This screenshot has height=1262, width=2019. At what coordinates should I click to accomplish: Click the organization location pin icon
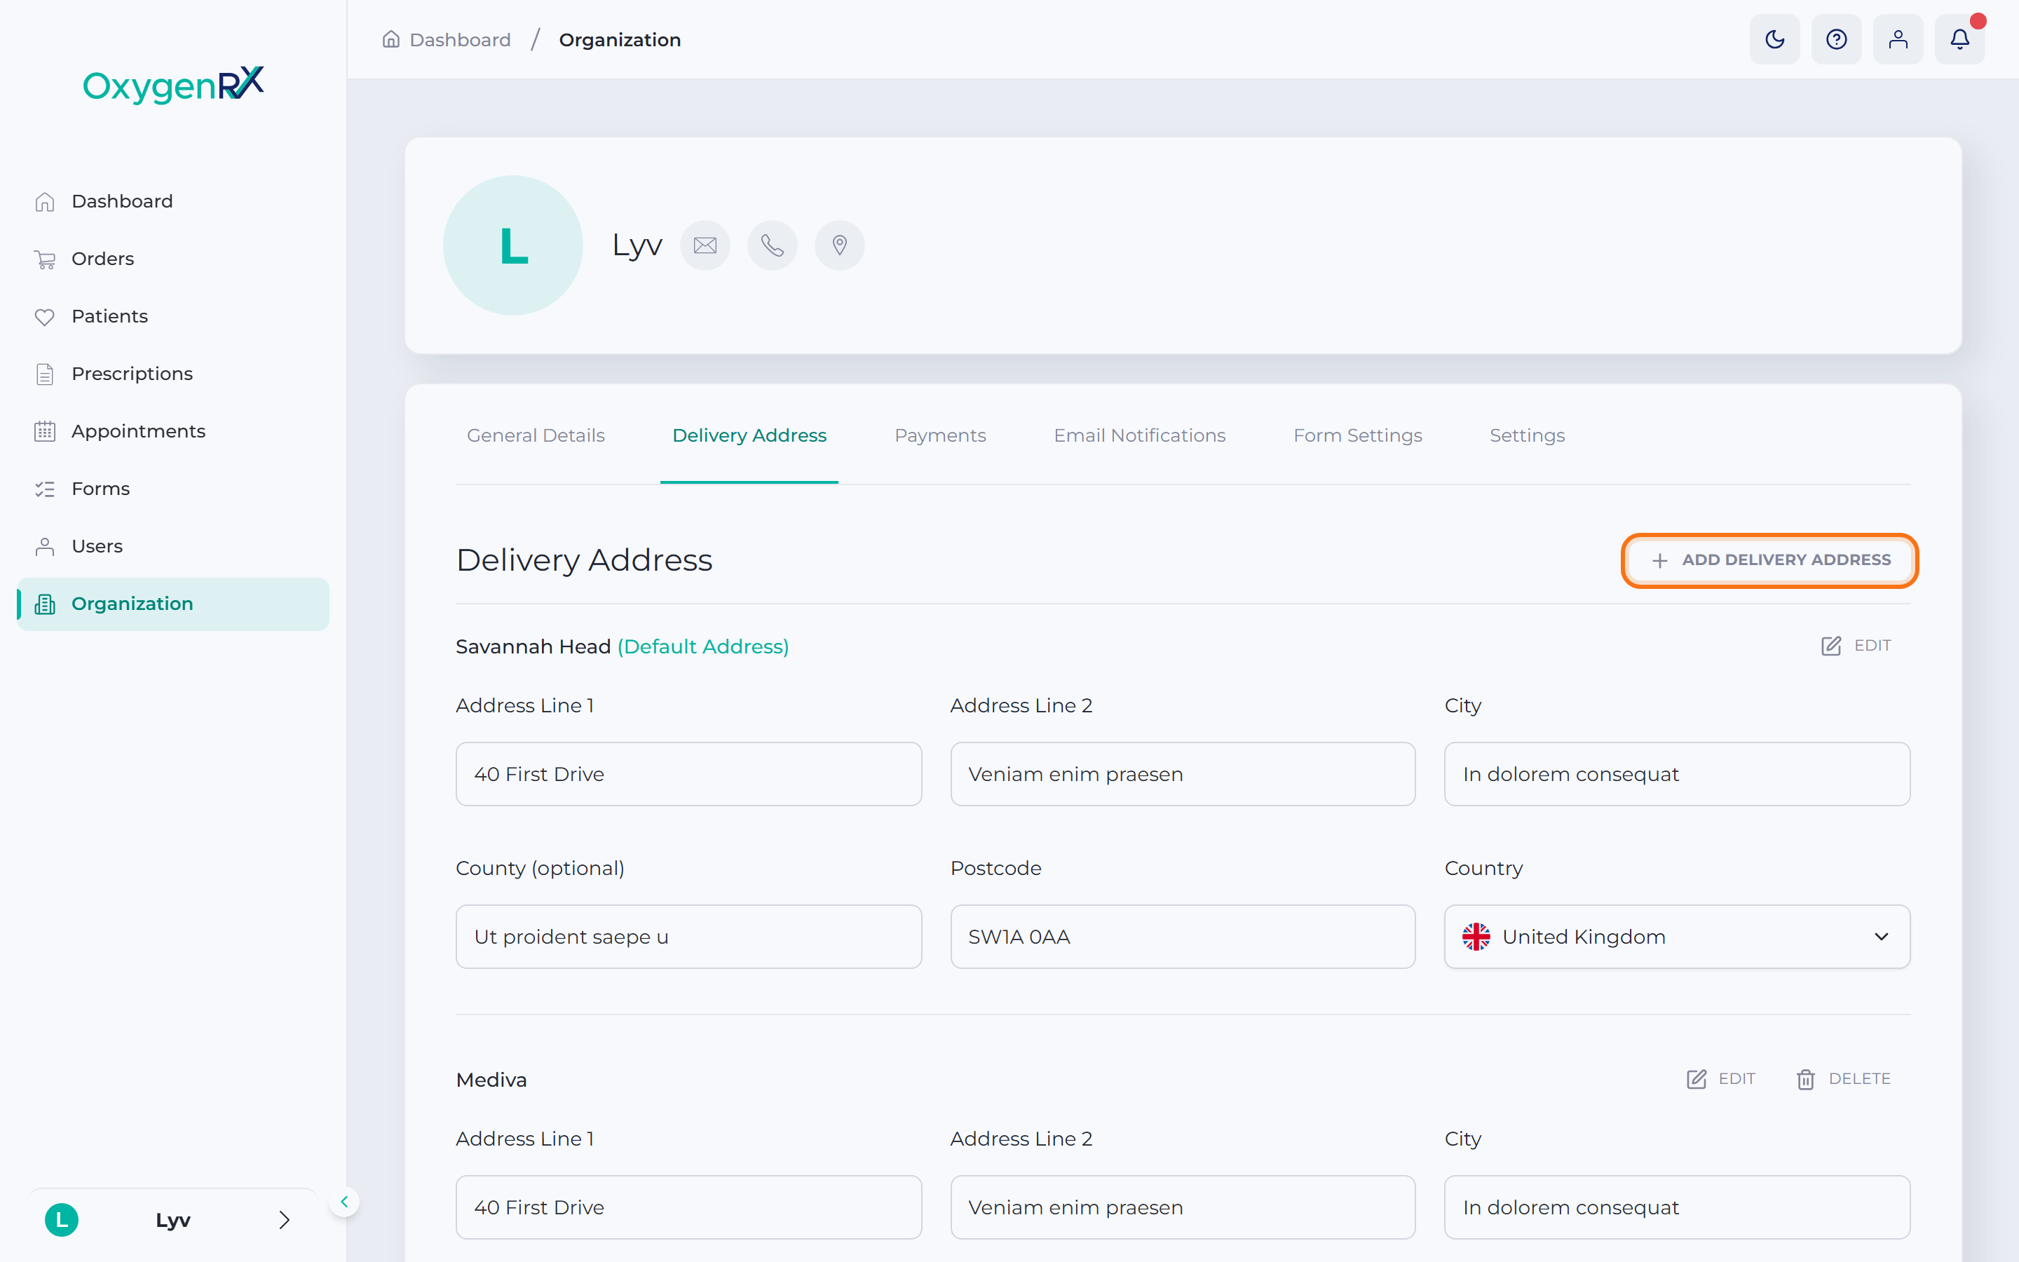[839, 245]
